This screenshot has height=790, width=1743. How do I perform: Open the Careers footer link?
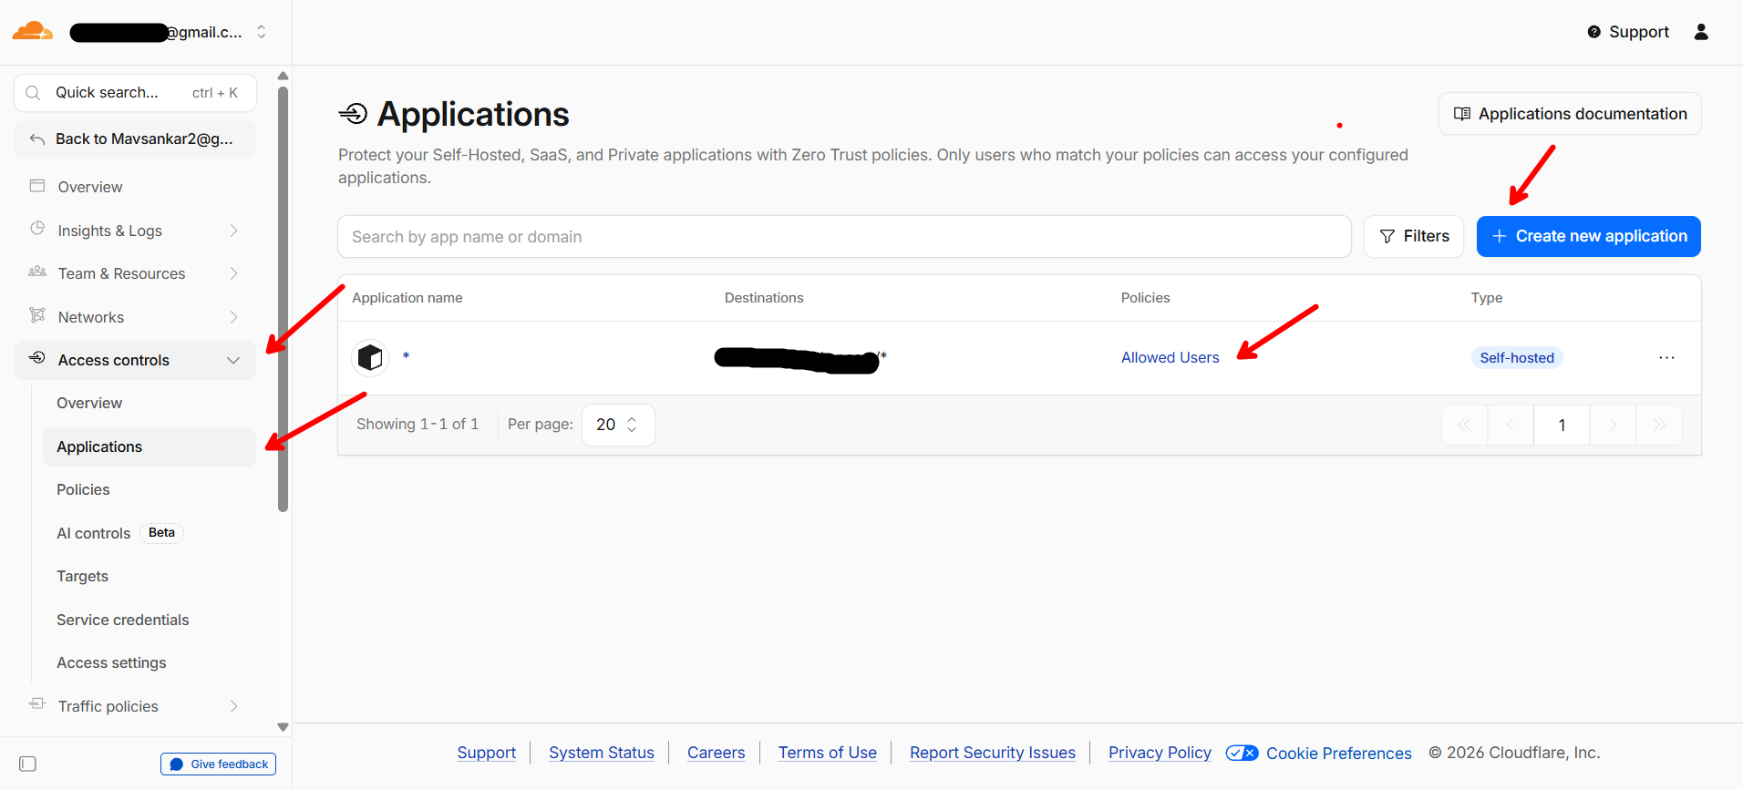click(x=716, y=753)
